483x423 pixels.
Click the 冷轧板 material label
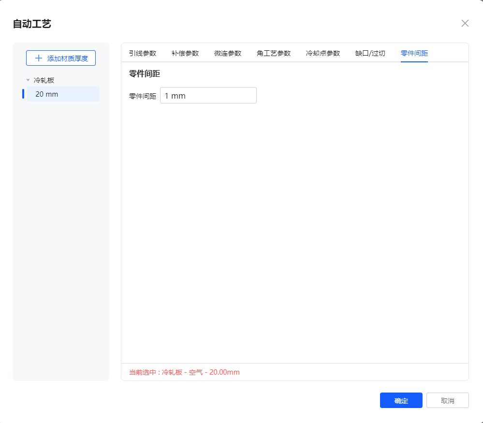pyautogui.click(x=44, y=80)
